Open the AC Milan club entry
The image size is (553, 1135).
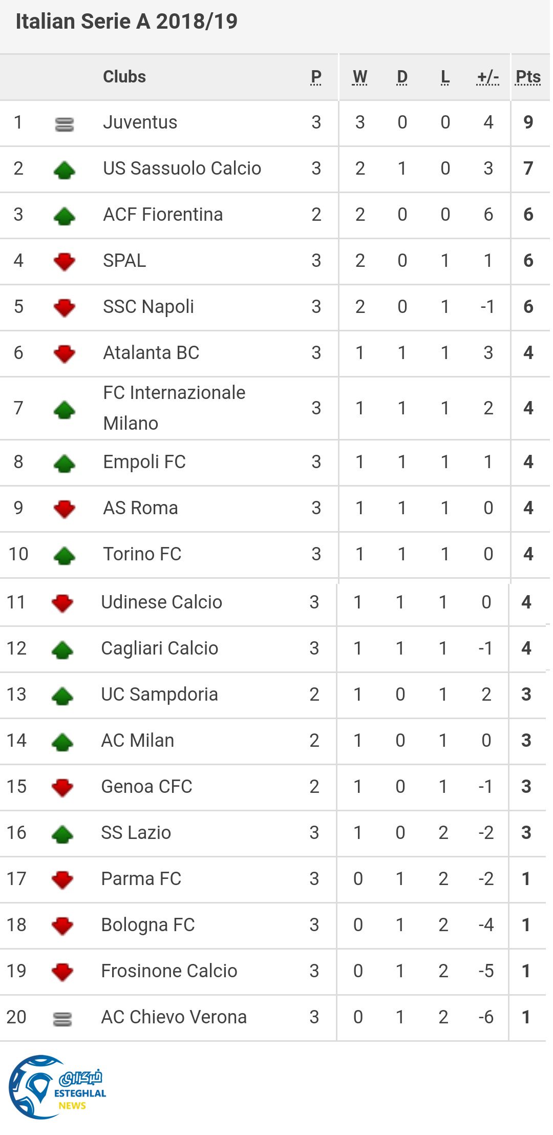(x=138, y=741)
